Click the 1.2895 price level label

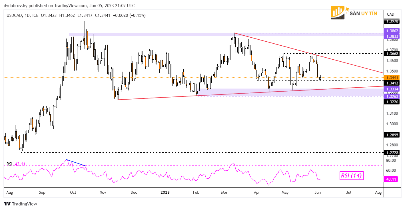pos(391,135)
